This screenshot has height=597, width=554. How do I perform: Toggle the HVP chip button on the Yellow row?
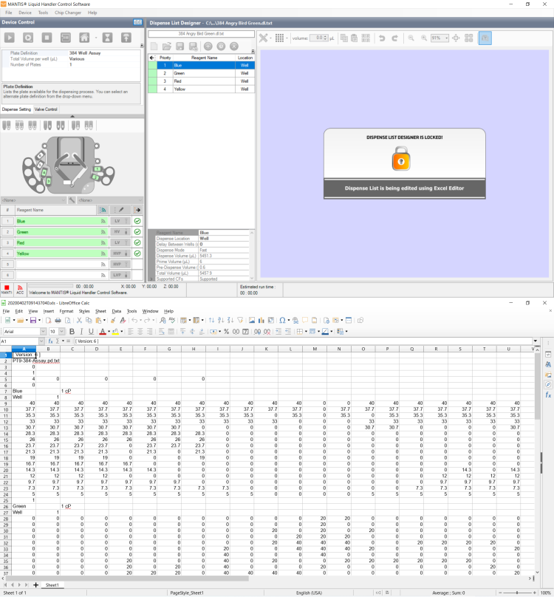click(x=120, y=253)
